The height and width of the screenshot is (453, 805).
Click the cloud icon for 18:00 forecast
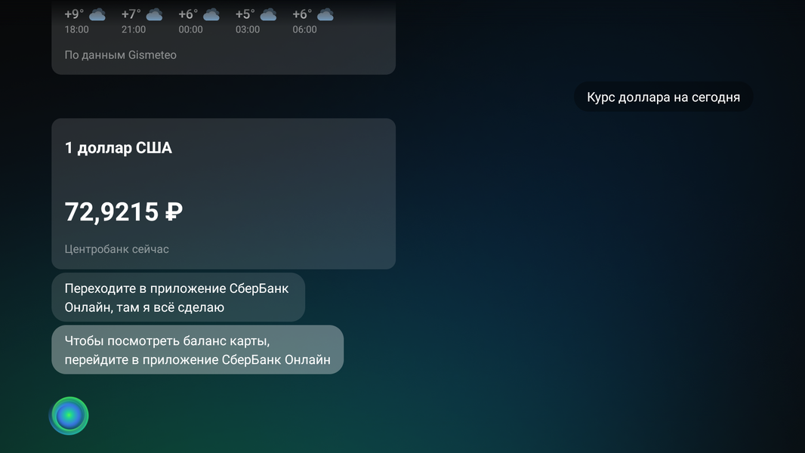(x=97, y=15)
